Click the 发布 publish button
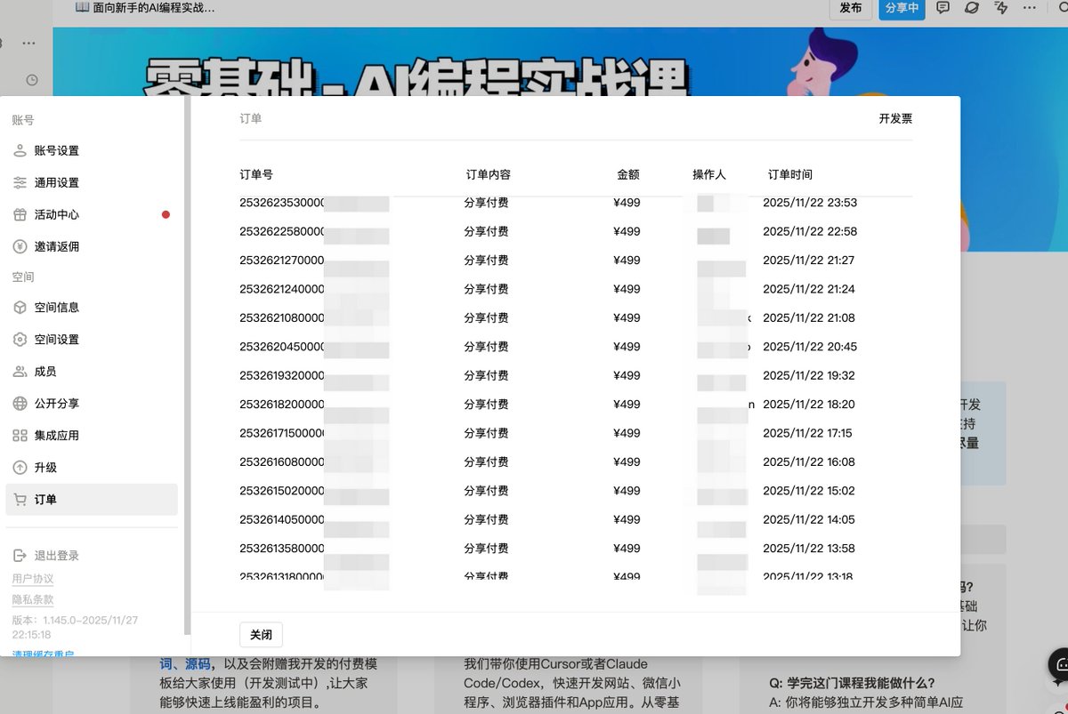 tap(850, 9)
